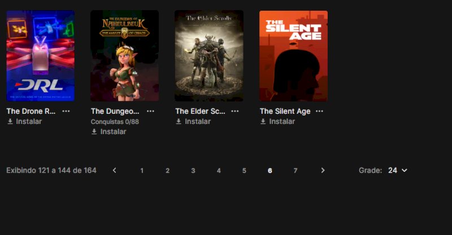Open the DRL drone racing cover
This screenshot has width=452, height=235.
pyautogui.click(x=40, y=56)
